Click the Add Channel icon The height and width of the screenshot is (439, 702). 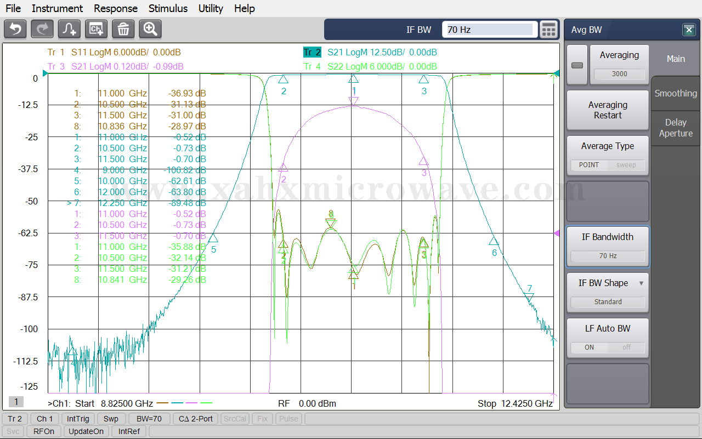point(97,29)
